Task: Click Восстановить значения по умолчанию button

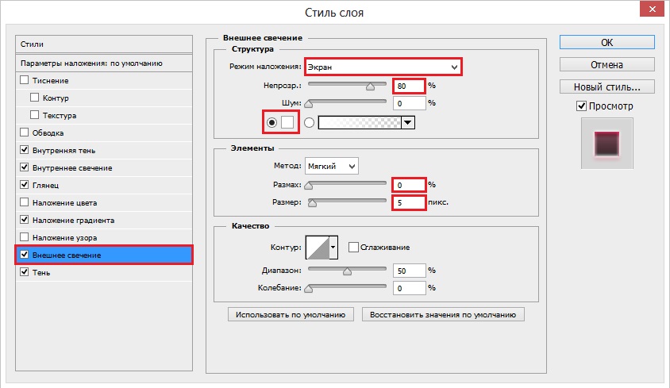Action: pos(443,314)
